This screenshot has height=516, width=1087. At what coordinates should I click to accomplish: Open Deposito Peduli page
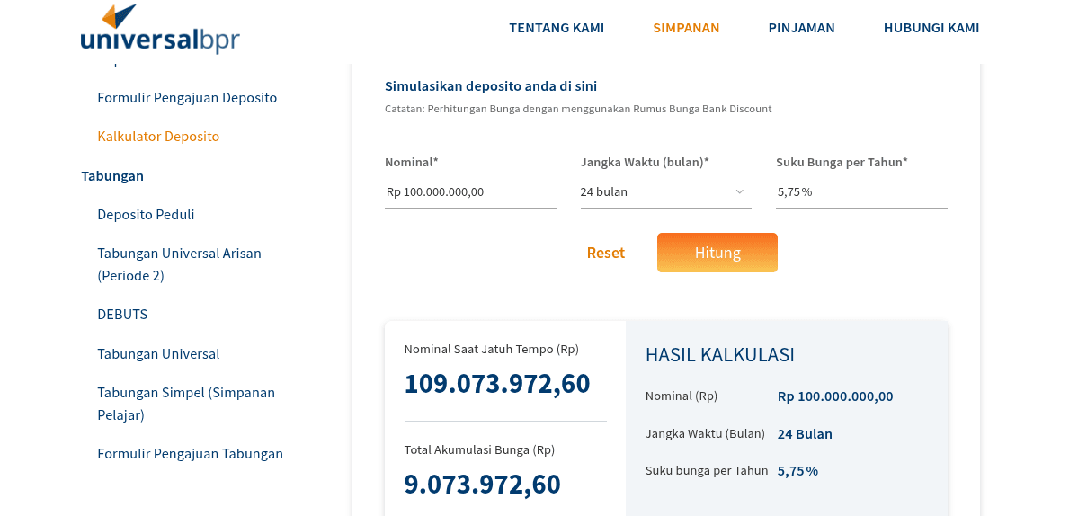click(146, 214)
